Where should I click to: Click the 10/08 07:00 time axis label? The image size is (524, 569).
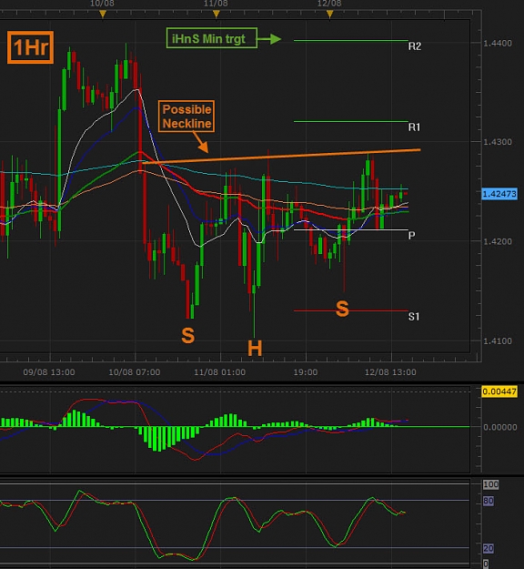click(135, 372)
